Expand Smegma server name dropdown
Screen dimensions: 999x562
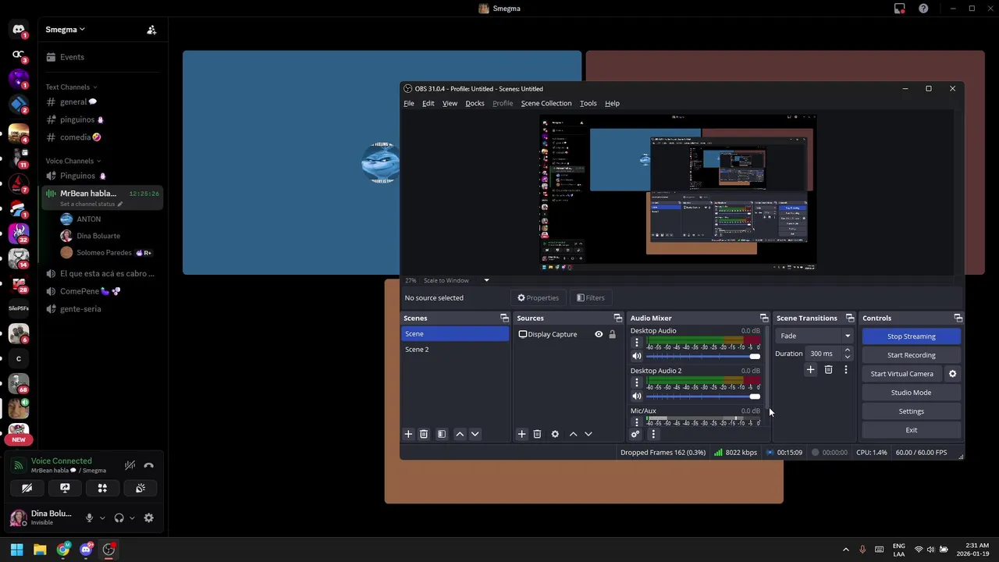coord(66,30)
